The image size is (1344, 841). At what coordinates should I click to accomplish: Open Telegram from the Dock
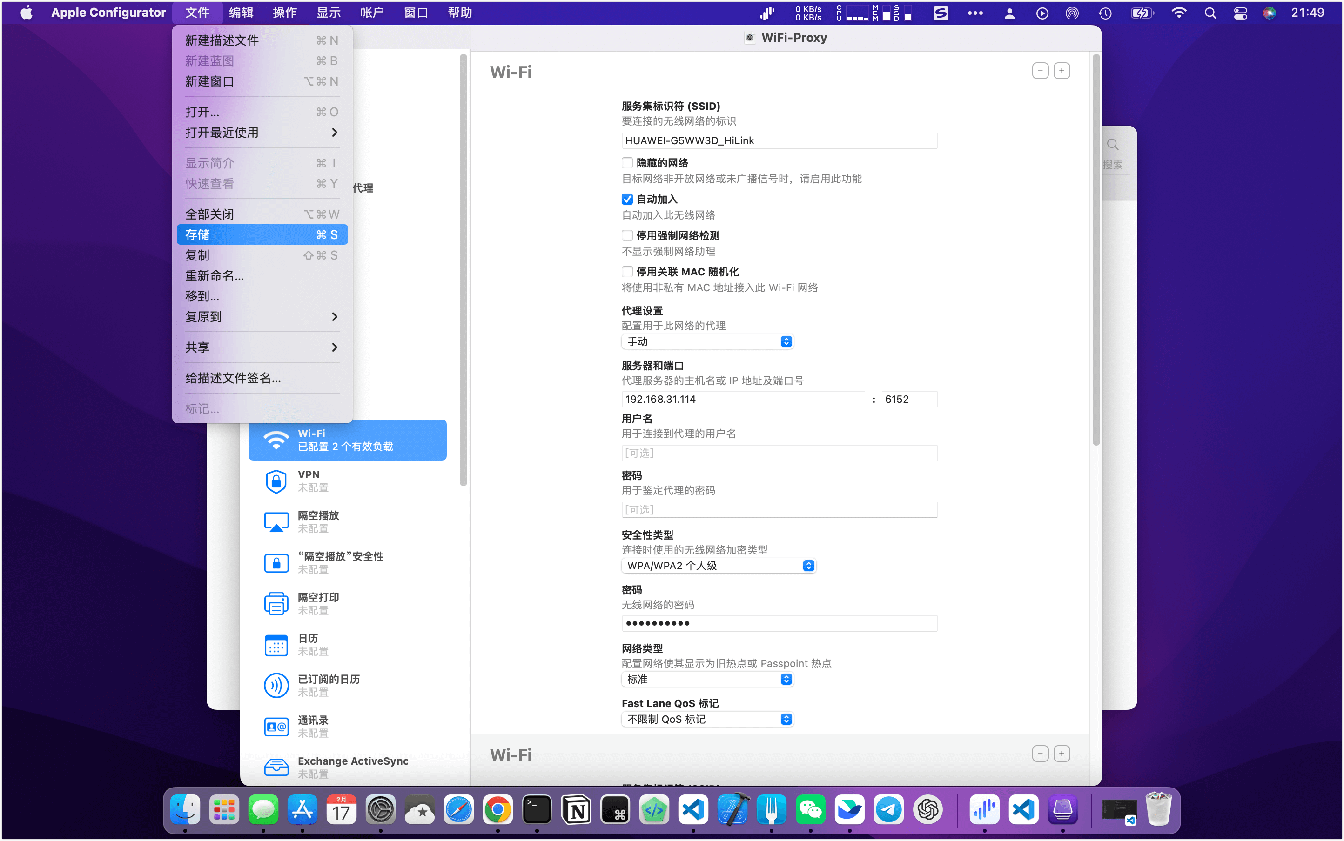(889, 810)
